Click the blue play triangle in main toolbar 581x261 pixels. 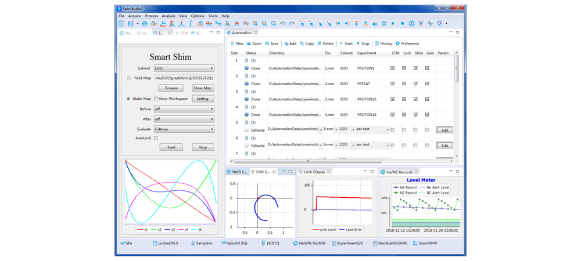click(393, 23)
